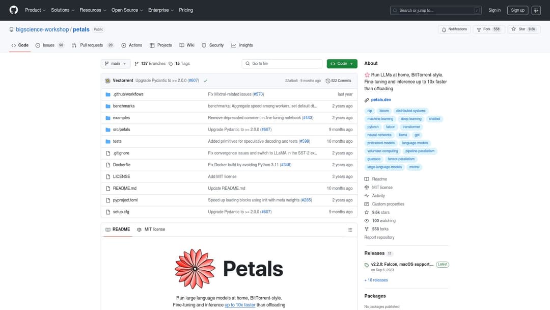Open the Actions tab
The height and width of the screenshot is (310, 550).
(x=131, y=45)
